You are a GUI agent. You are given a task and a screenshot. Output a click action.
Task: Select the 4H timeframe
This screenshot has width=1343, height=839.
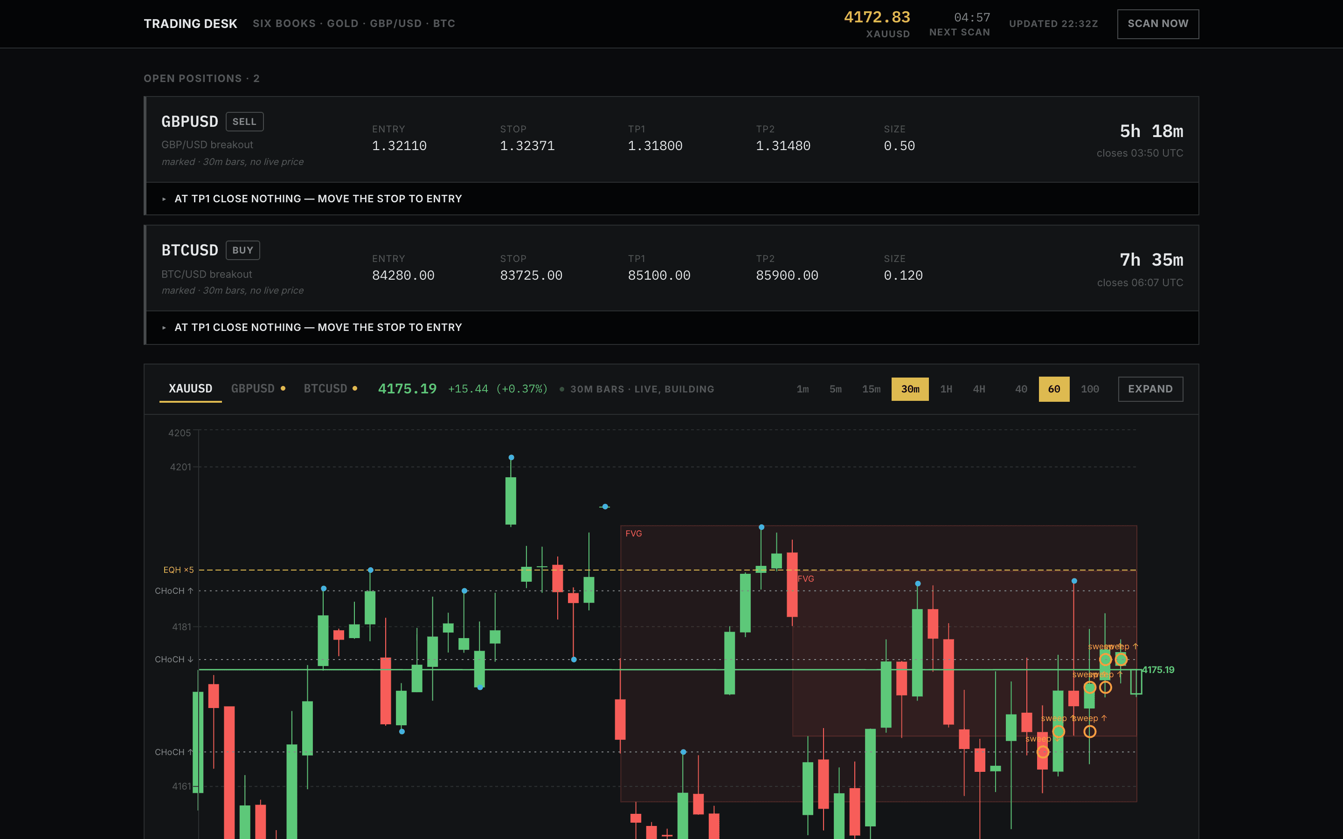pos(979,389)
